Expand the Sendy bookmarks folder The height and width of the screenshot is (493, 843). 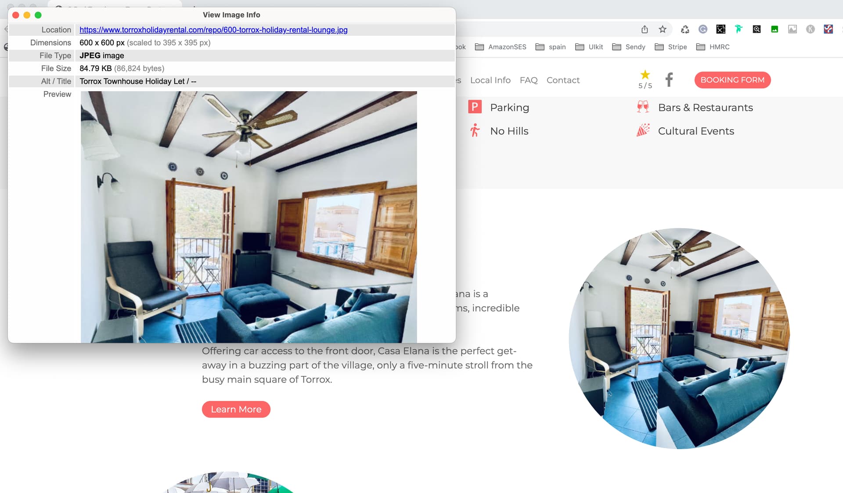pos(628,47)
